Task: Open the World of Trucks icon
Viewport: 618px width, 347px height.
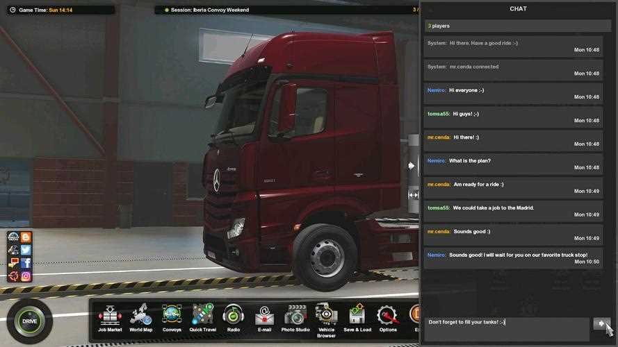Action: pyautogui.click(x=13, y=237)
